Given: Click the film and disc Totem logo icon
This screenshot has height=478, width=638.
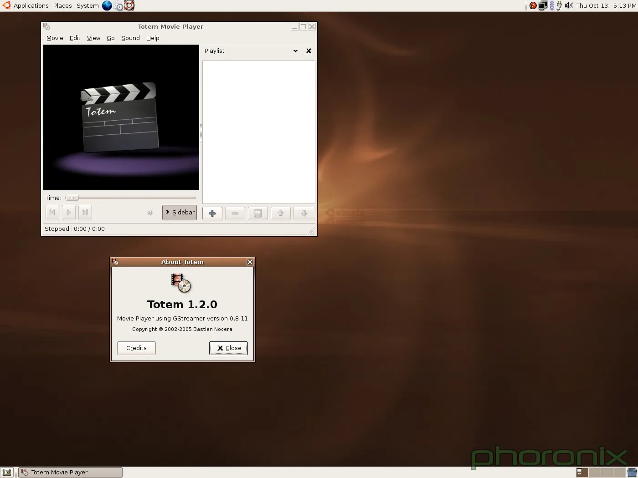Looking at the screenshot, I should pyautogui.click(x=181, y=283).
